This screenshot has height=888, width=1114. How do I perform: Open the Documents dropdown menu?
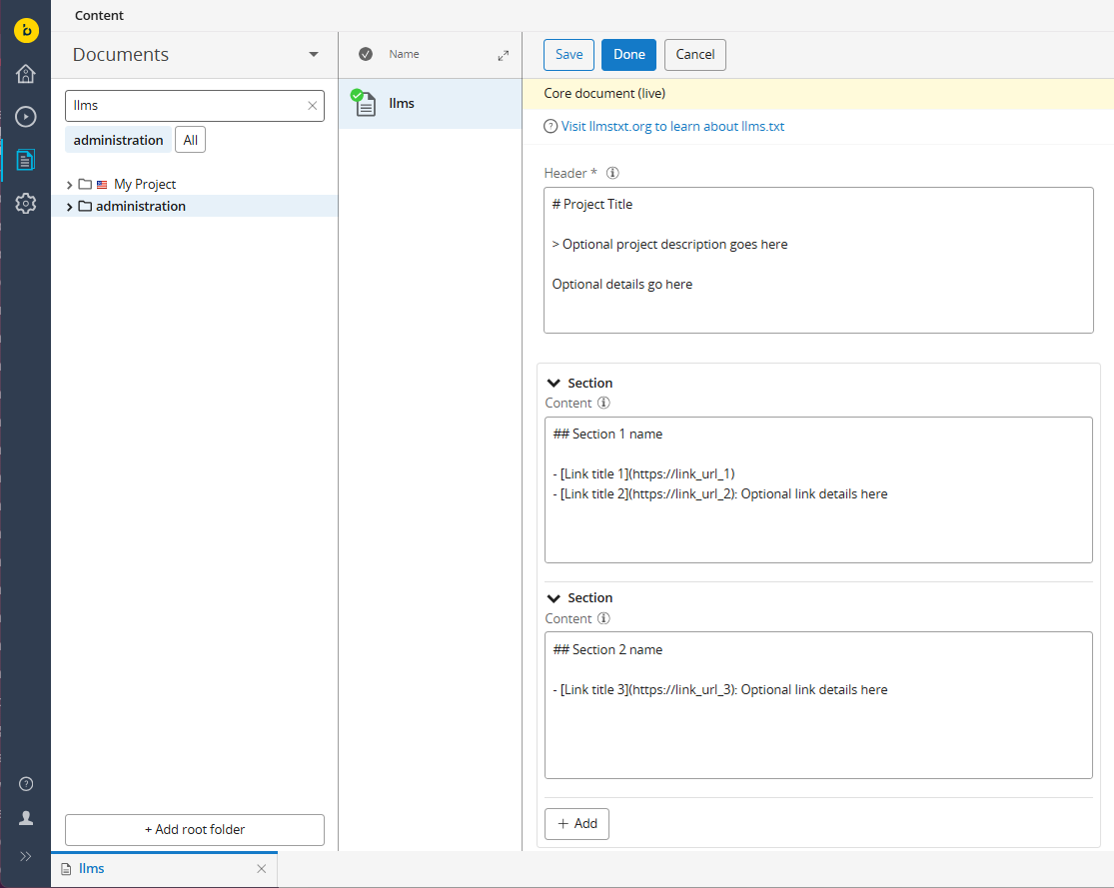click(x=314, y=55)
